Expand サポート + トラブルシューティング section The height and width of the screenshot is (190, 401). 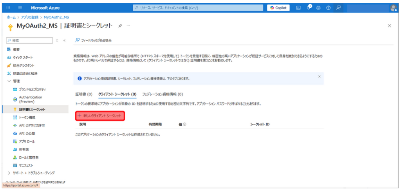(x=9, y=173)
